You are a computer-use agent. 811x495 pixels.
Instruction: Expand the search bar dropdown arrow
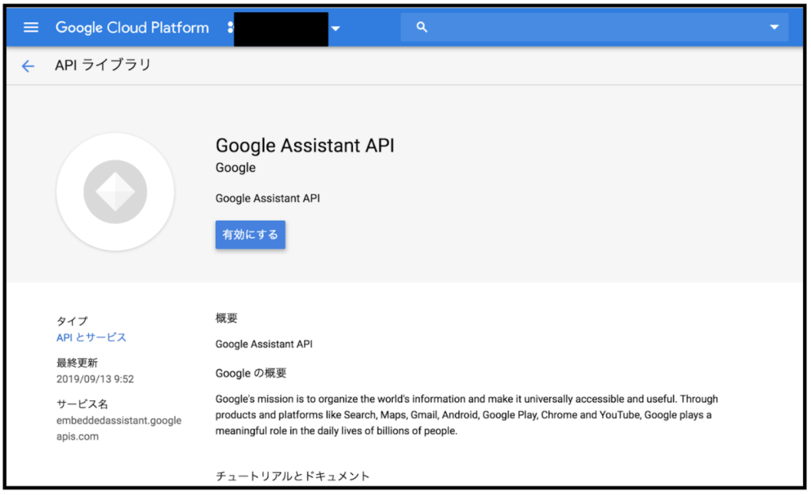coord(775,28)
